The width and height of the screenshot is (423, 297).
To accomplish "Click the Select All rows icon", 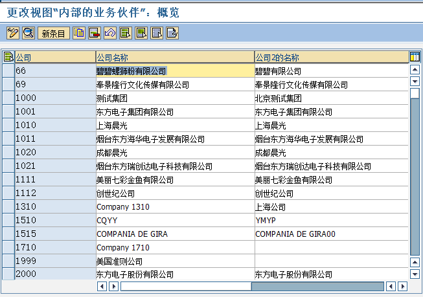I will pyautogui.click(x=126, y=33).
